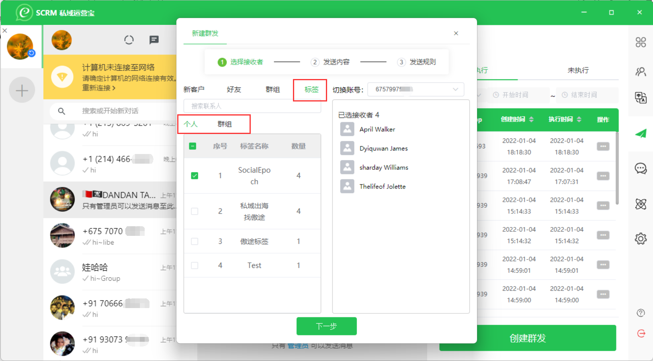
Task: Open the DANDAN TA... chat
Action: pos(110,200)
